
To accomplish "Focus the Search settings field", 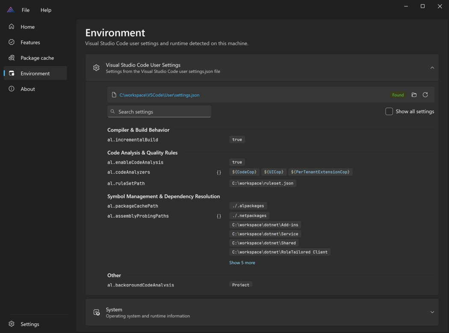I will [159, 111].
